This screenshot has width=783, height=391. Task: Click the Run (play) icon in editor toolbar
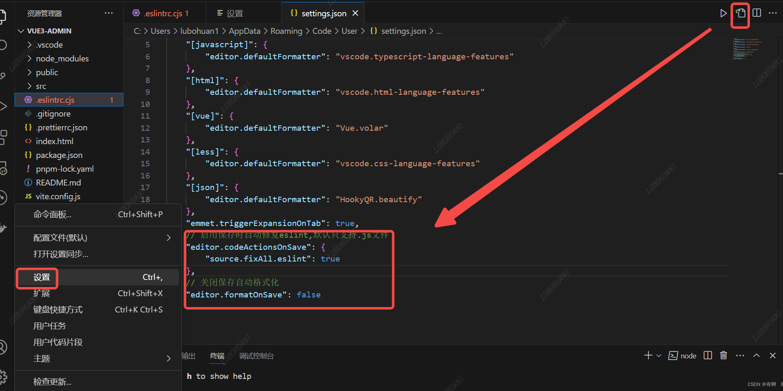click(723, 13)
